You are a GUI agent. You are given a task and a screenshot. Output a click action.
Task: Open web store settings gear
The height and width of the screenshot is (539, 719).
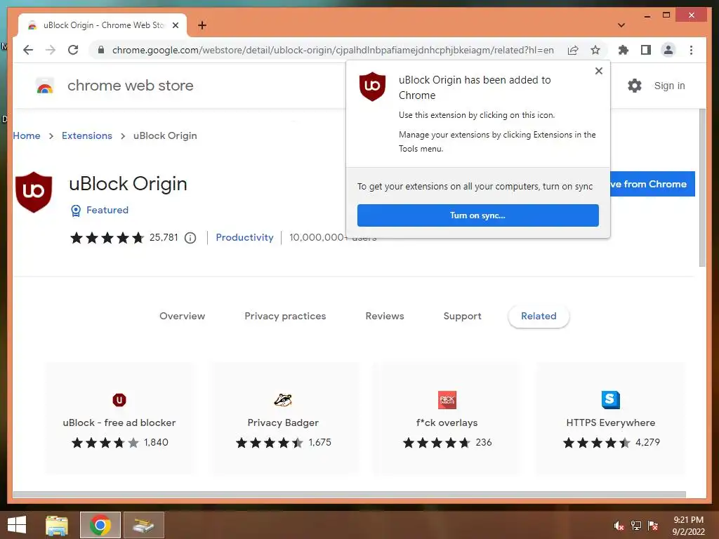click(634, 86)
